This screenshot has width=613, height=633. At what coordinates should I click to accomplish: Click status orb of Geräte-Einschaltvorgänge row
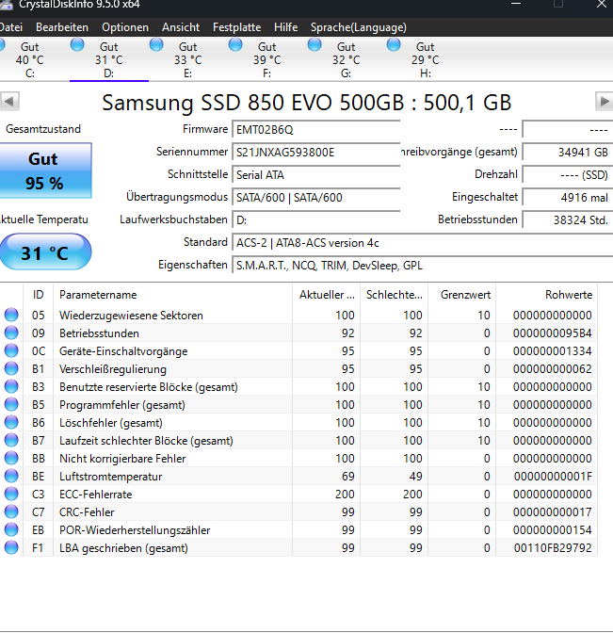(11, 350)
